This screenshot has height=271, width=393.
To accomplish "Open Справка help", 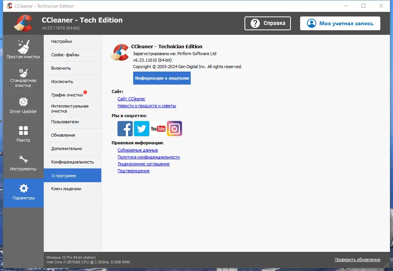I will pyautogui.click(x=268, y=23).
